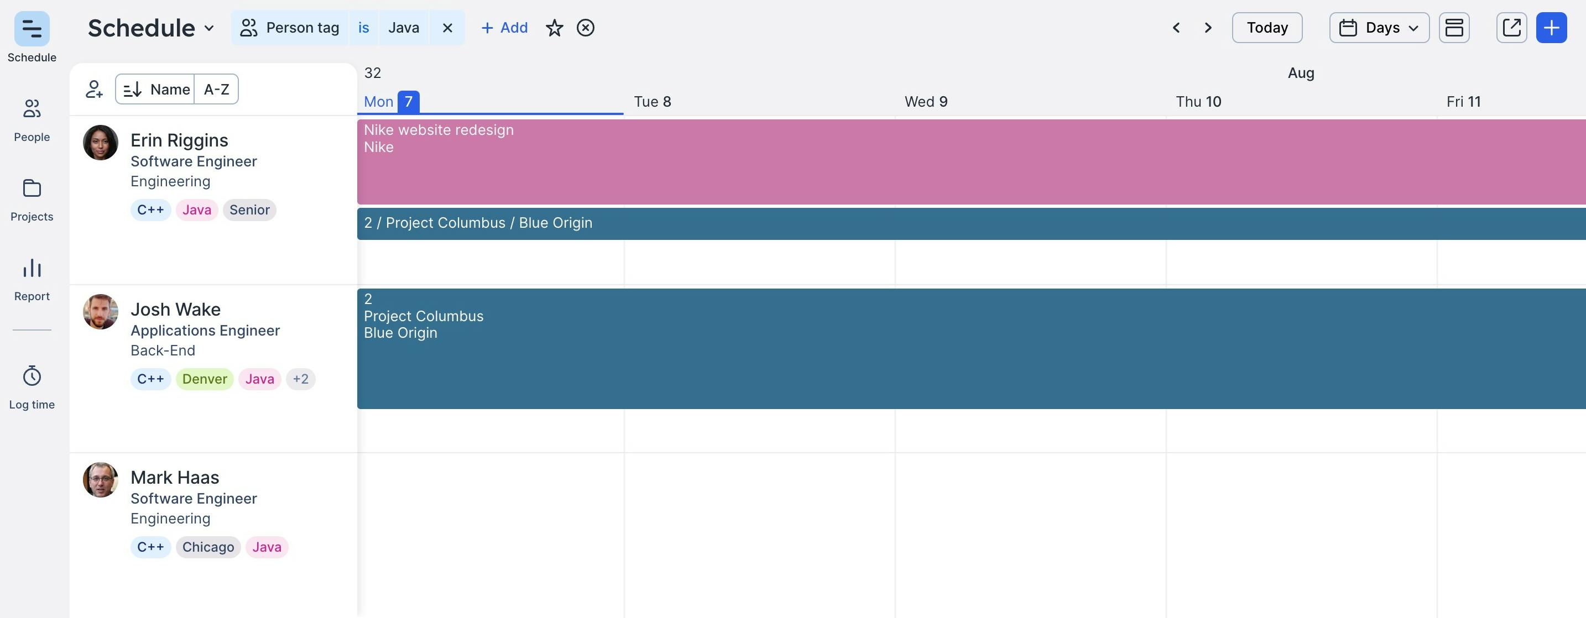Screen dimensions: 1586x618
Task: Click the Senior tag
Action: [249, 210]
